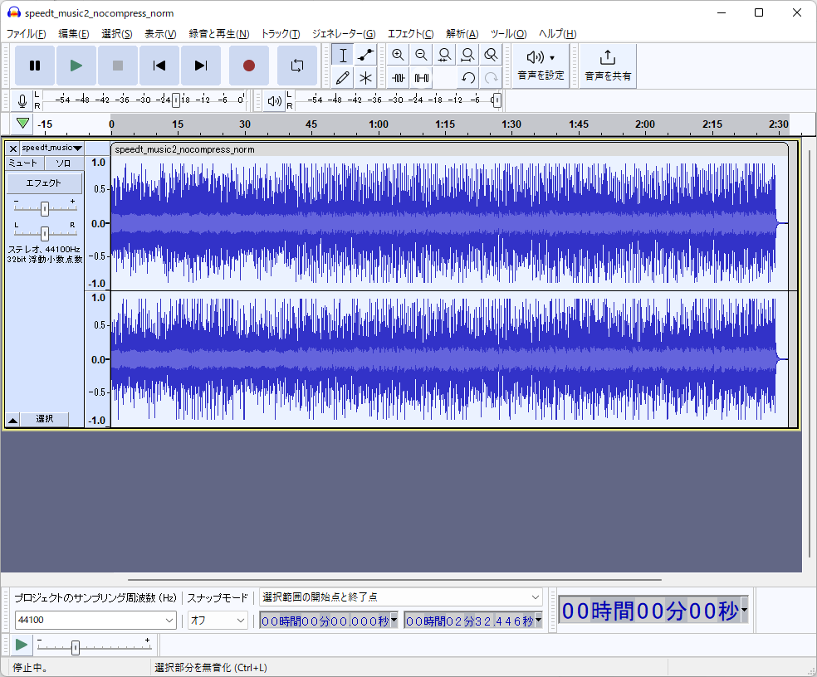Open the ファイル(F) menu

click(x=26, y=34)
